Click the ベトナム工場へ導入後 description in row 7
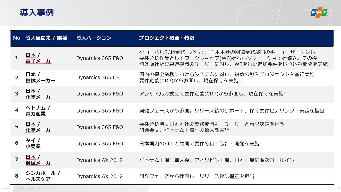 [x=217, y=160]
